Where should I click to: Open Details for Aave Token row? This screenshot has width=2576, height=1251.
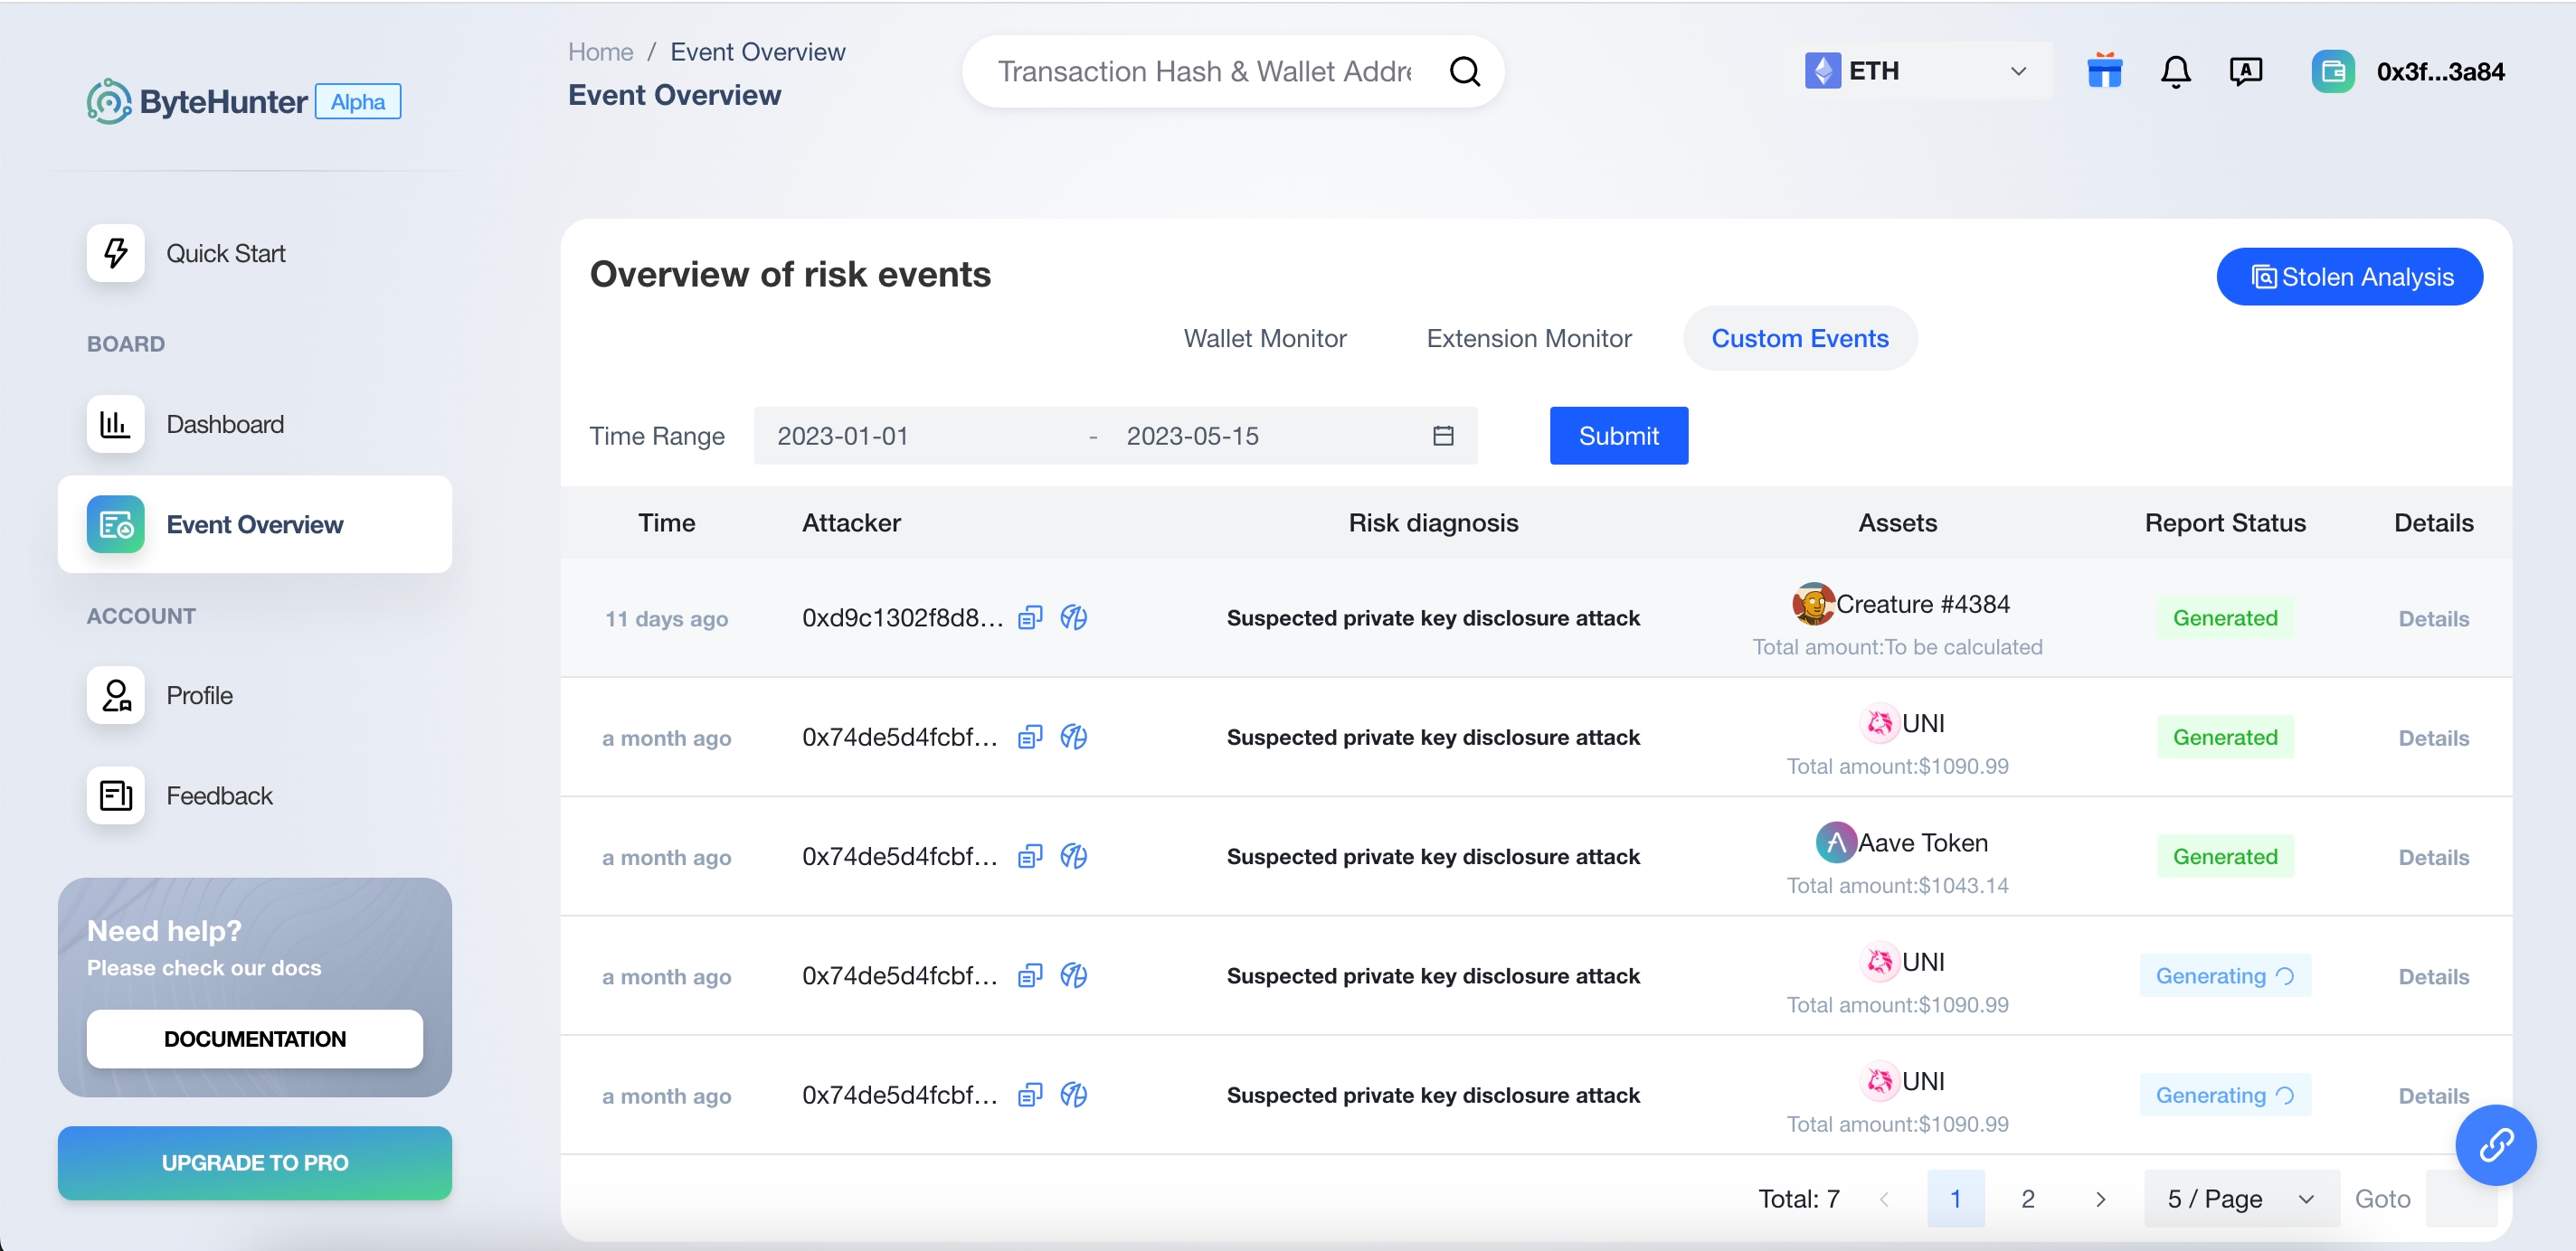[x=2433, y=857]
